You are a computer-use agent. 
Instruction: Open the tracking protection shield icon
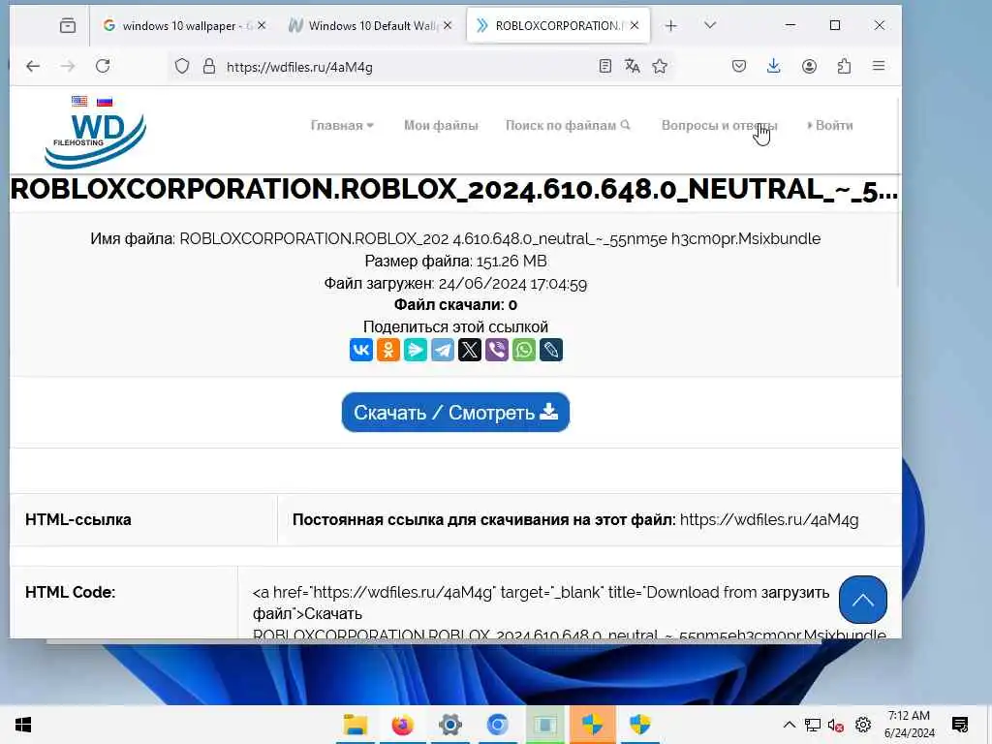182,67
